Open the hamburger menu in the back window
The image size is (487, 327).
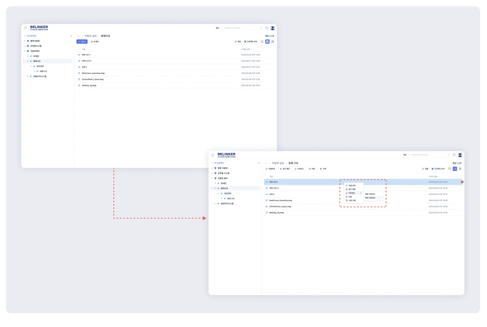click(x=25, y=28)
